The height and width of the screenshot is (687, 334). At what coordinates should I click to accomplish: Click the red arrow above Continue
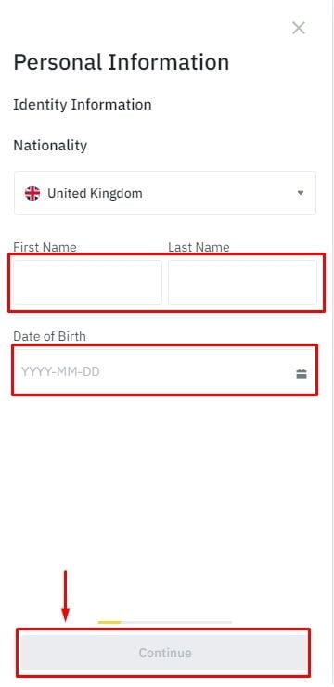point(66,596)
